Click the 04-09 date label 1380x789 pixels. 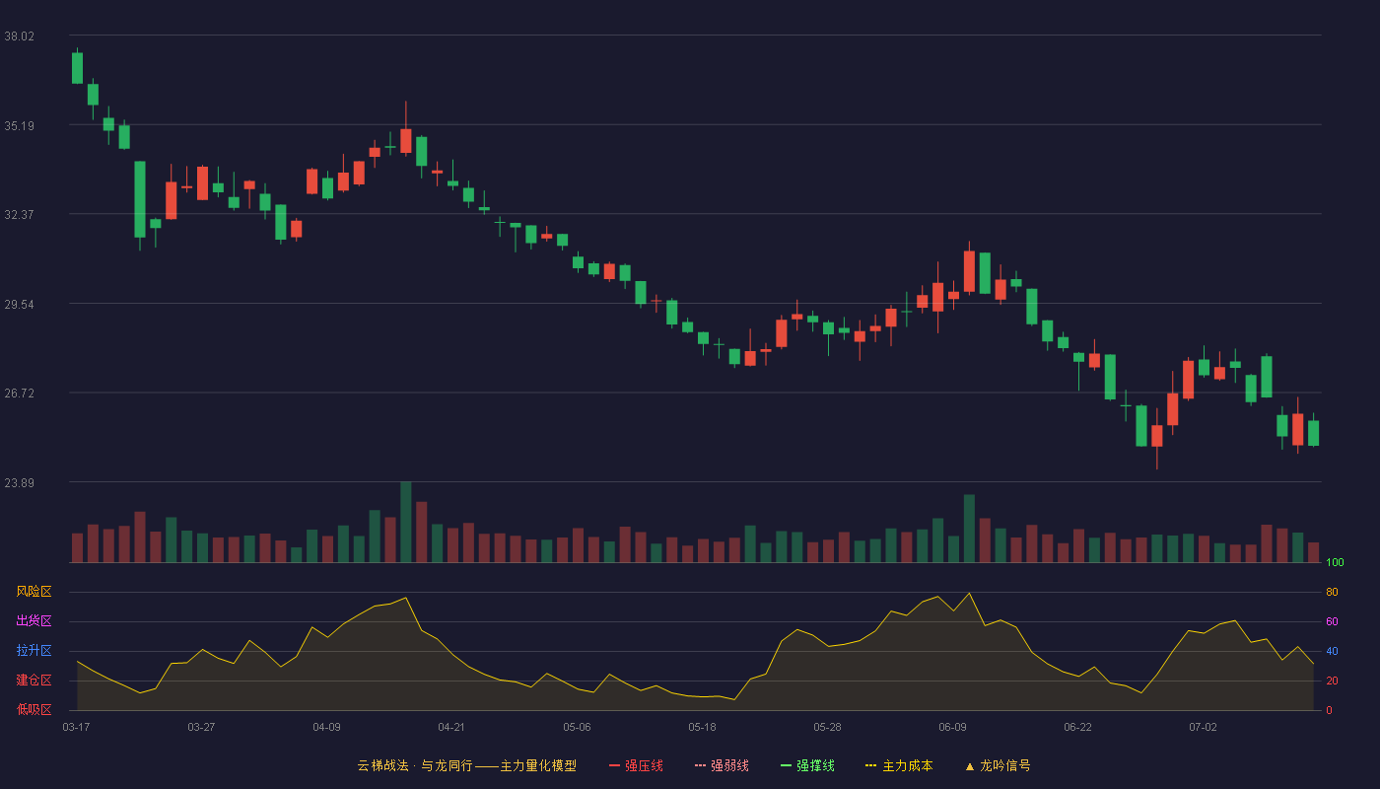pyautogui.click(x=326, y=727)
